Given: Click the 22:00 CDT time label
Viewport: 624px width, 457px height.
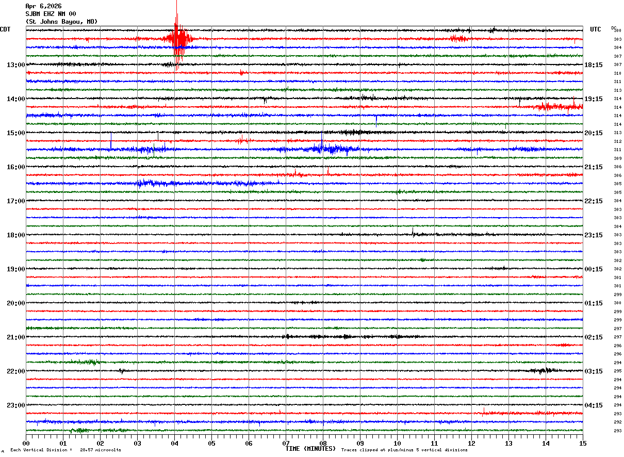Looking at the screenshot, I should [x=15, y=371].
